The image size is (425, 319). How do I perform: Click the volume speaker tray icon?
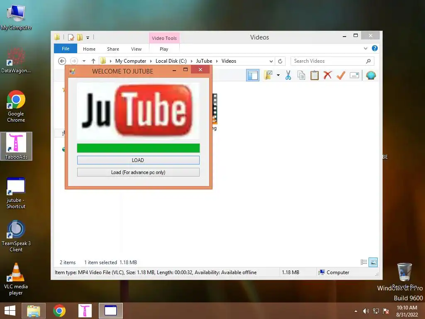tap(366, 311)
